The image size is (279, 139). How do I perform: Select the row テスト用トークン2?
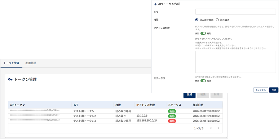(x=115, y=116)
